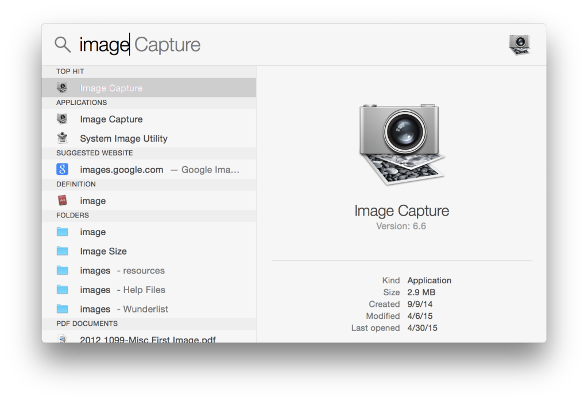Click the System Image Utility icon
This screenshot has width=588, height=402.
[62, 138]
